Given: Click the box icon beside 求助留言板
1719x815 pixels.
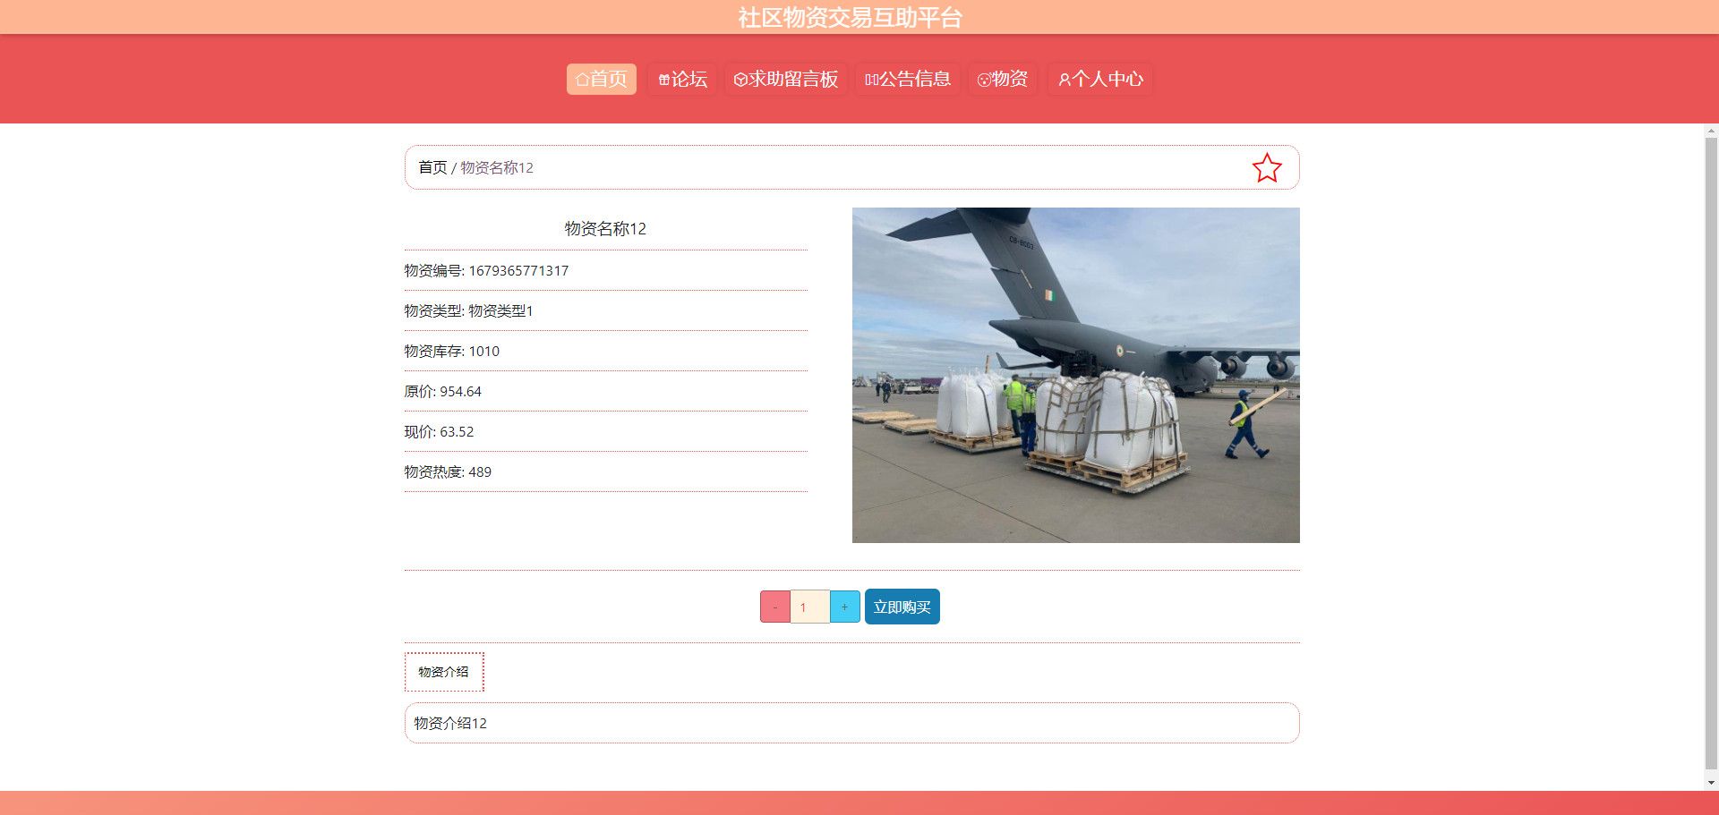Looking at the screenshot, I should tap(740, 80).
